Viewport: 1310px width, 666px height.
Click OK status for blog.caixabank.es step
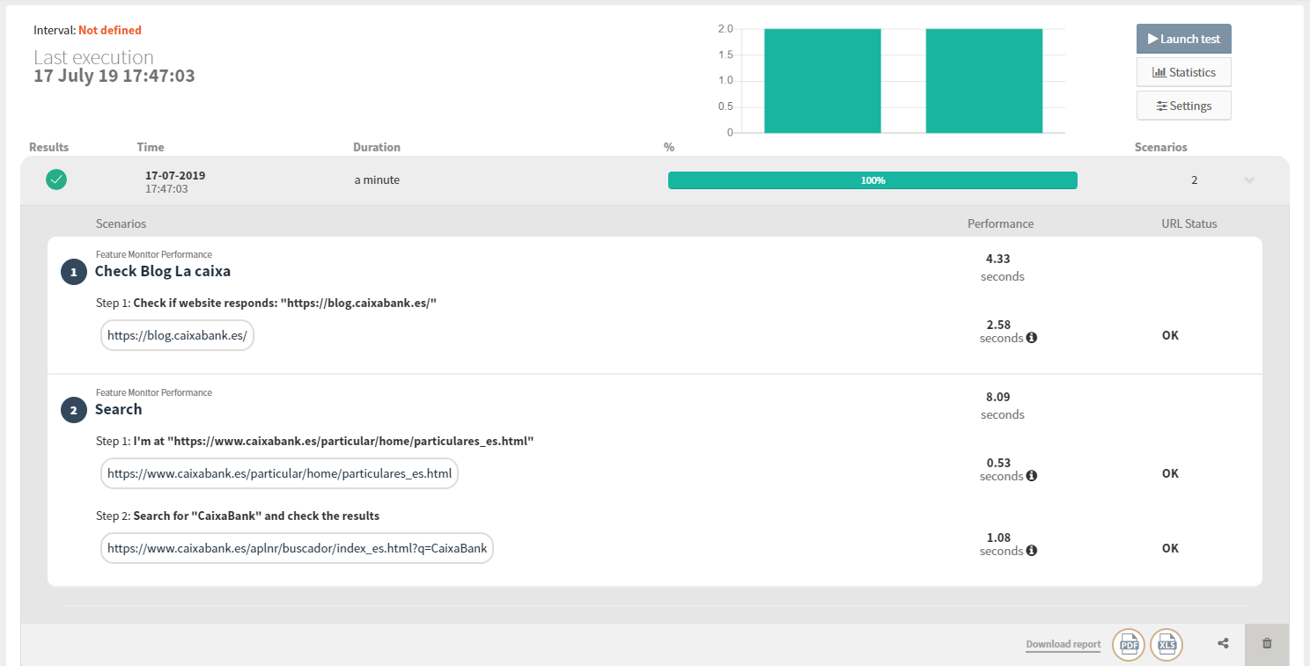click(x=1170, y=335)
